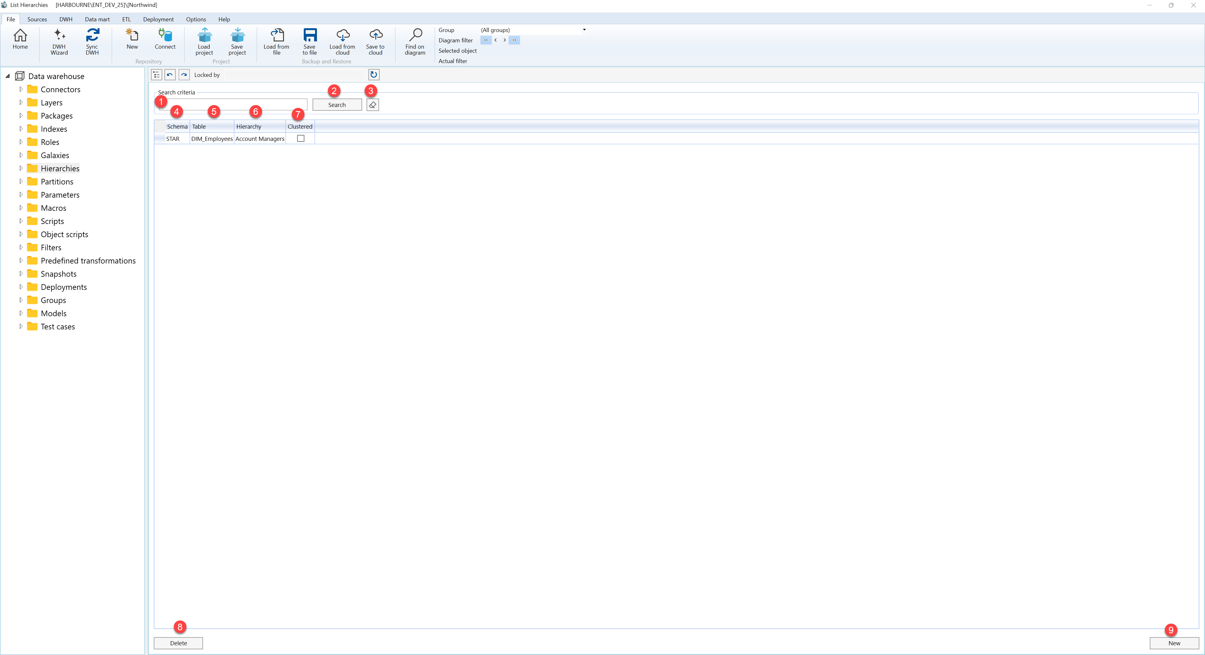1205x655 pixels.
Task: Click the Locked by field
Action: point(295,75)
